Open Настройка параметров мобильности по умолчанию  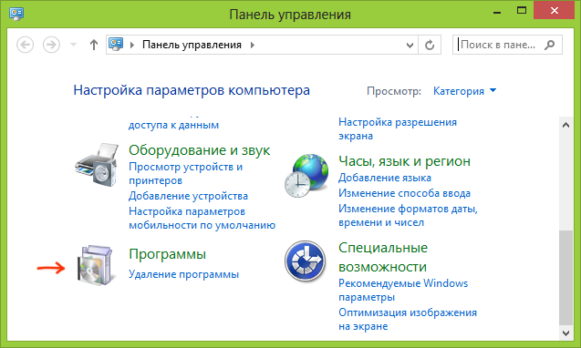202,219
